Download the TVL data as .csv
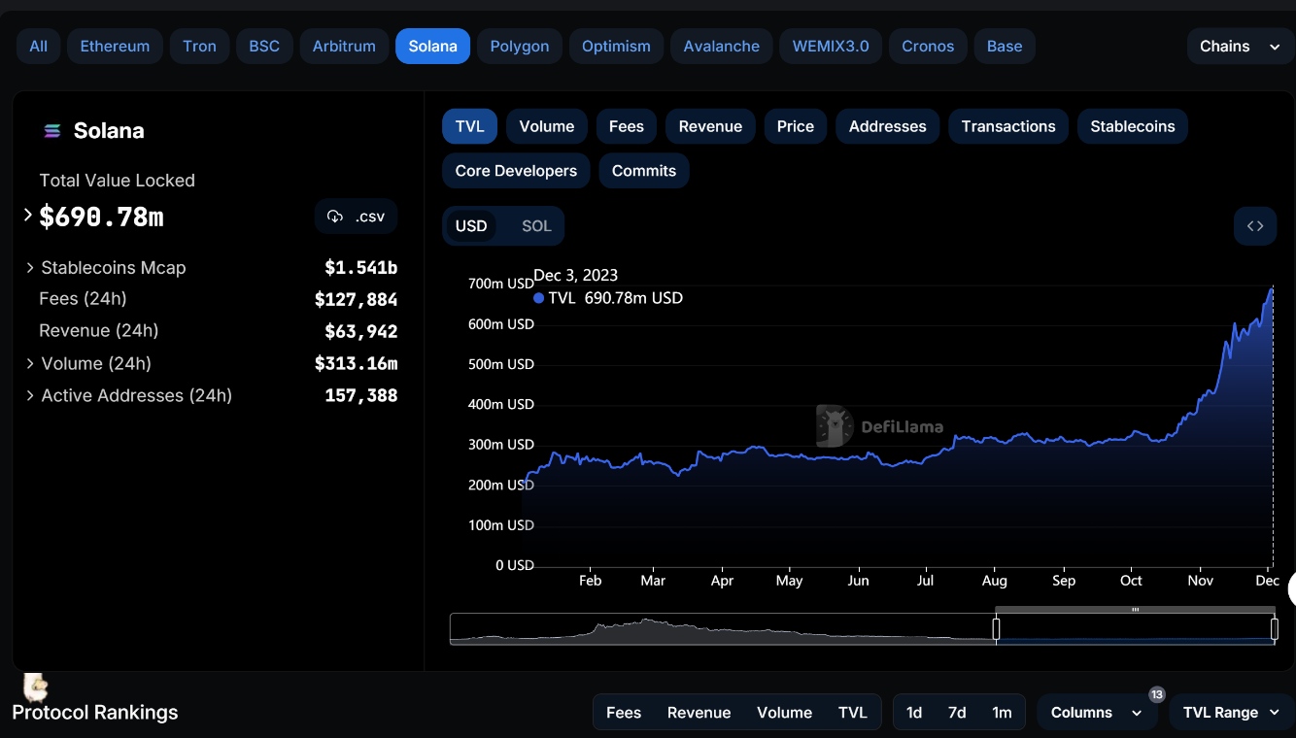 (356, 217)
